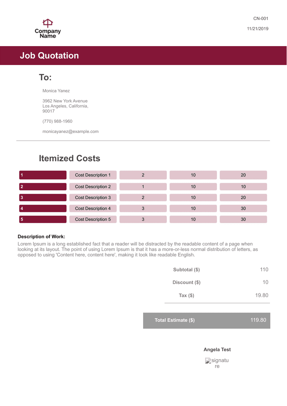Select the row number 1 cell
Screen dimensions: 287x406
point(43,175)
